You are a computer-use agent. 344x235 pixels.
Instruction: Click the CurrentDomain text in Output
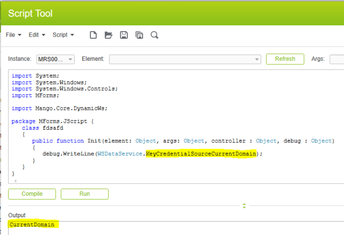(32, 224)
